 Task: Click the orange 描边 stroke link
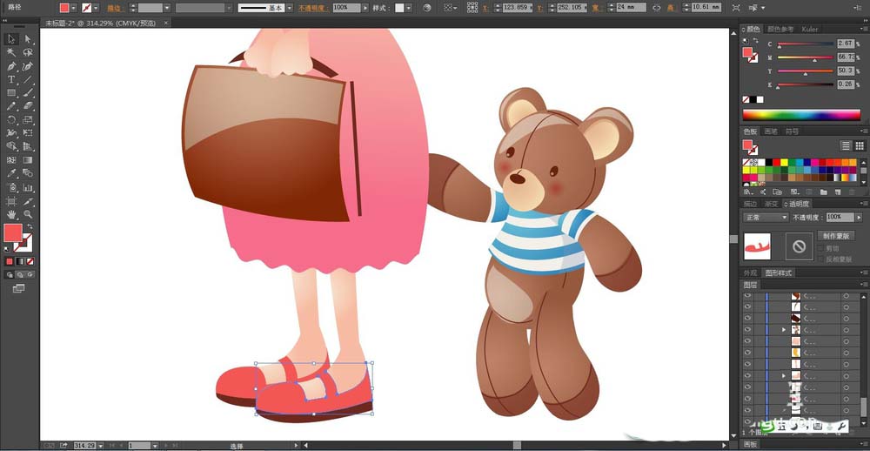[x=116, y=9]
